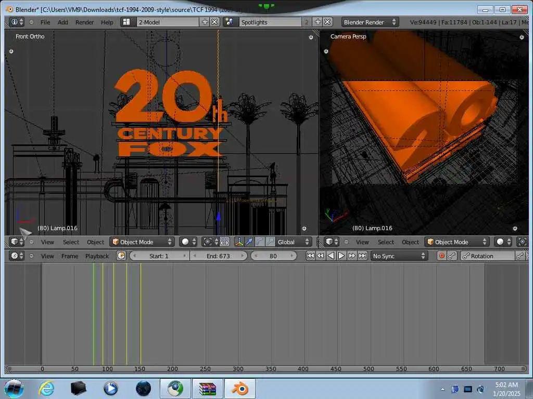Expand the Front Ortho tool shelf plus
The width and height of the screenshot is (533, 399).
click(11, 51)
